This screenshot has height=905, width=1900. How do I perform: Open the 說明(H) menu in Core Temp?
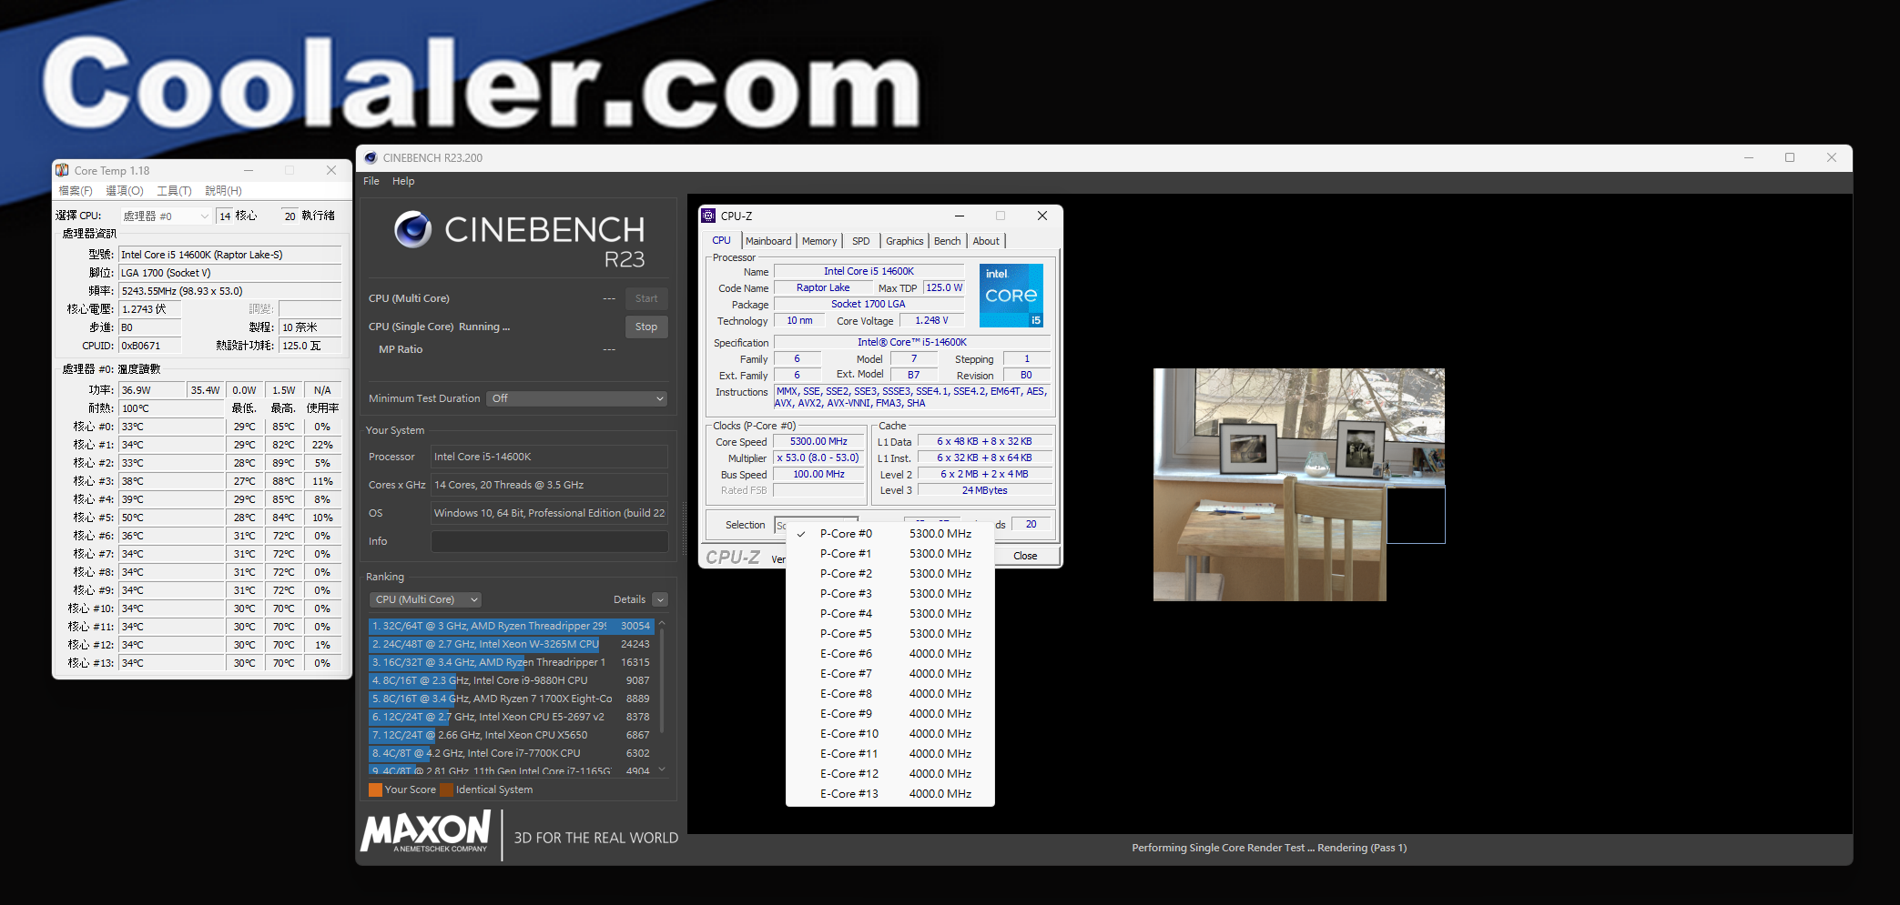coord(223,191)
